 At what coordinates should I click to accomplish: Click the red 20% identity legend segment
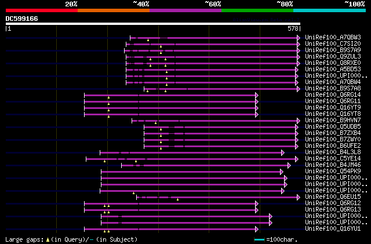(x=42, y=10)
